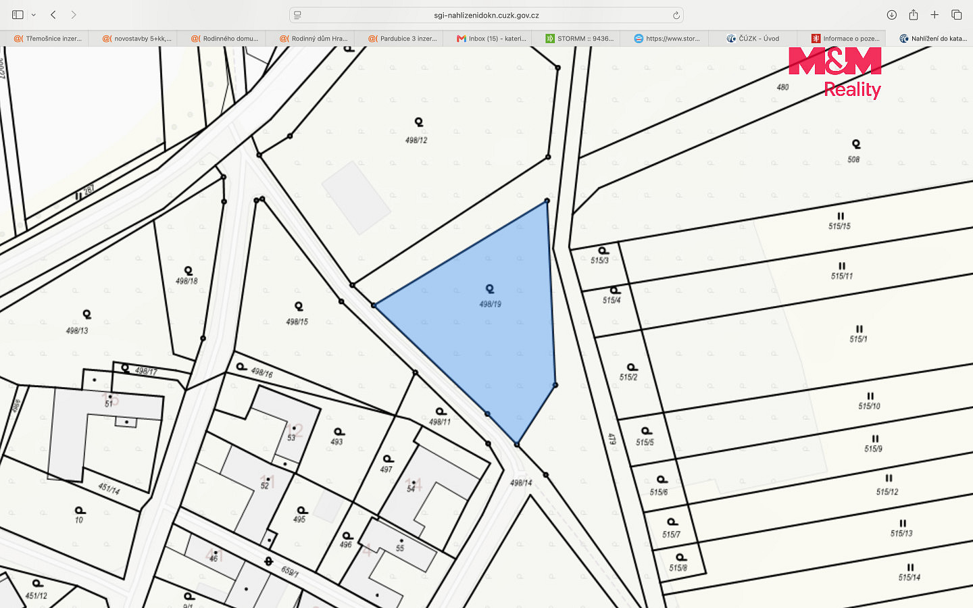Click parcel 515/1 on the cadastral map
Viewport: 973px width, 608px height.
click(858, 339)
